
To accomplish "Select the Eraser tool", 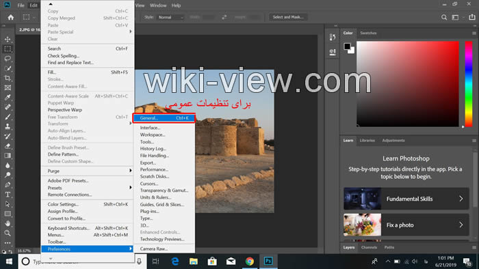I will point(8,146).
